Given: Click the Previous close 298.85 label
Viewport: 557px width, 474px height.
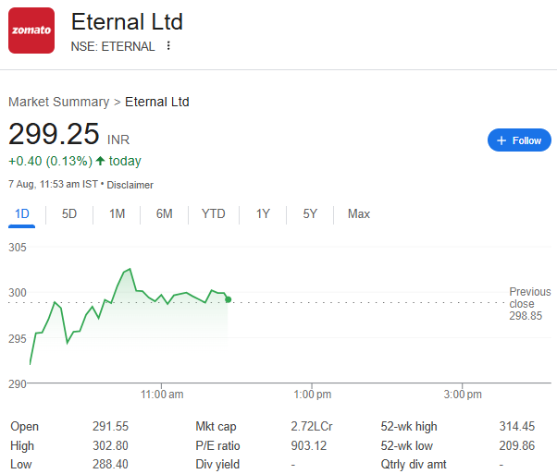Looking at the screenshot, I should (x=529, y=304).
